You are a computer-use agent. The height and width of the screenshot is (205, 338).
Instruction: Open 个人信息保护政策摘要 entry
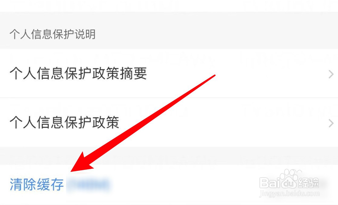(x=169, y=73)
